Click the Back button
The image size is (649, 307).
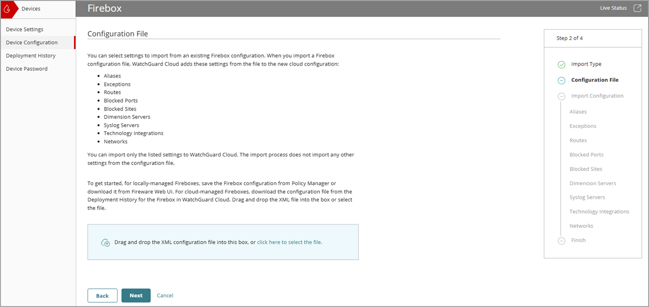point(102,296)
